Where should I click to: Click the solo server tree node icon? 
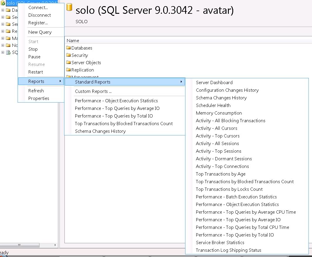click(3, 3)
